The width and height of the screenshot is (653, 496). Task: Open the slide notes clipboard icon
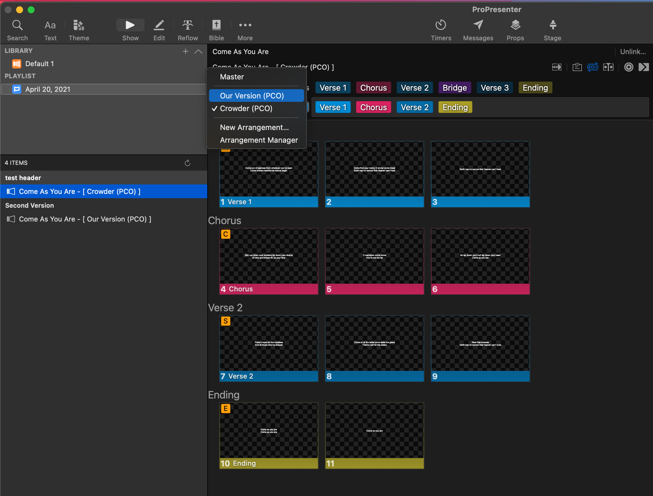(577, 67)
